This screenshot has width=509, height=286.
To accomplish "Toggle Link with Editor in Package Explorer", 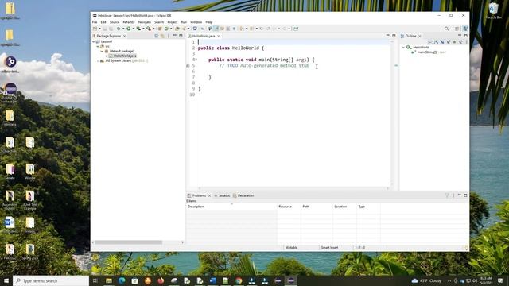I will tap(162, 36).
